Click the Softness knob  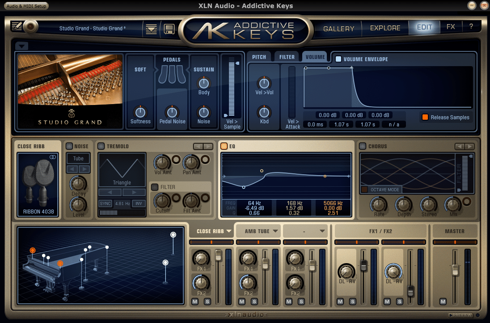tap(140, 112)
